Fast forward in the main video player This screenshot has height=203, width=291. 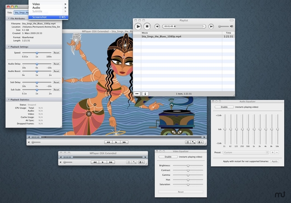[124, 142]
